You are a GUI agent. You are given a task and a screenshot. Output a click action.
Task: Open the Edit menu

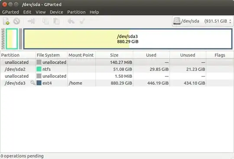coord(27,12)
